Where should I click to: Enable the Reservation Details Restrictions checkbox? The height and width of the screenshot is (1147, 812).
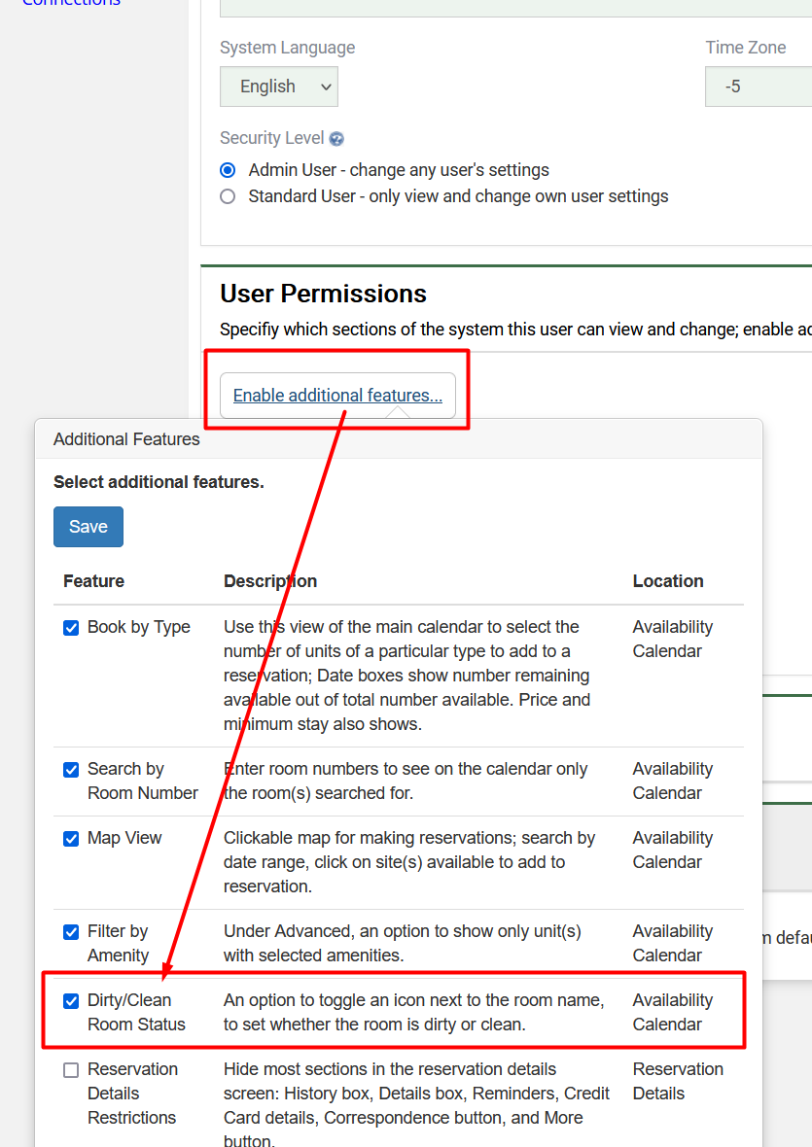[71, 1070]
